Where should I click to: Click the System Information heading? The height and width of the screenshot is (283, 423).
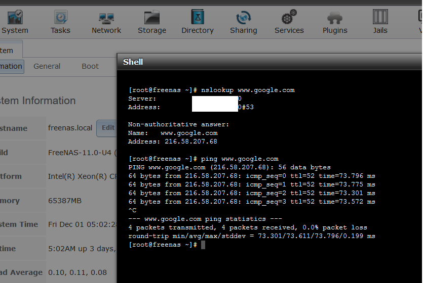pos(38,101)
